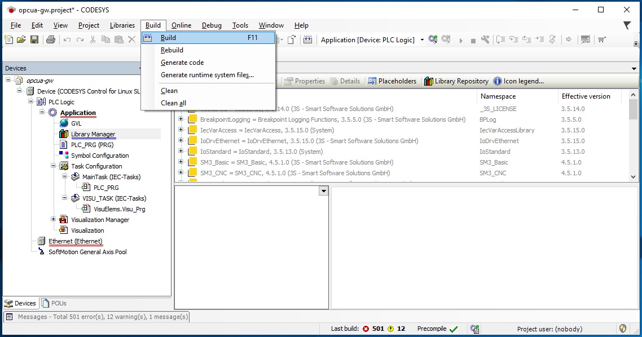Logout from device via toolbar icon

(446, 39)
